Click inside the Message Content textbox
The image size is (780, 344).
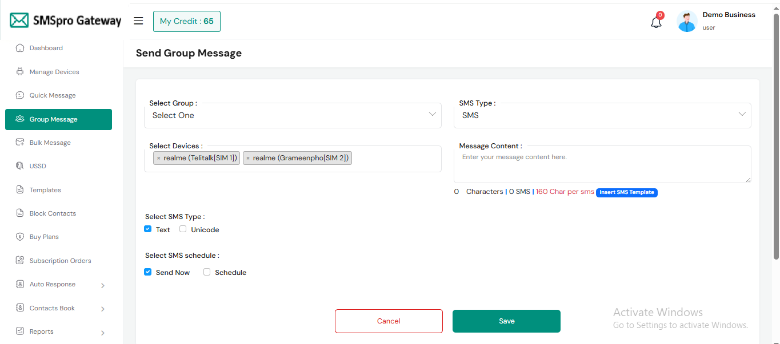tap(602, 164)
